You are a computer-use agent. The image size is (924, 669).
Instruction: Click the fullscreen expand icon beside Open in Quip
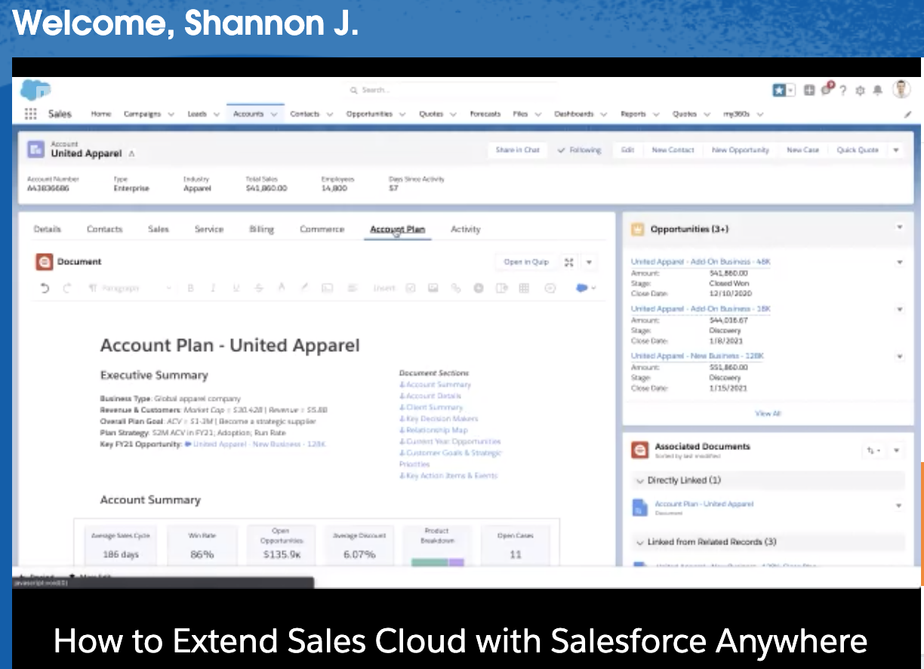569,262
